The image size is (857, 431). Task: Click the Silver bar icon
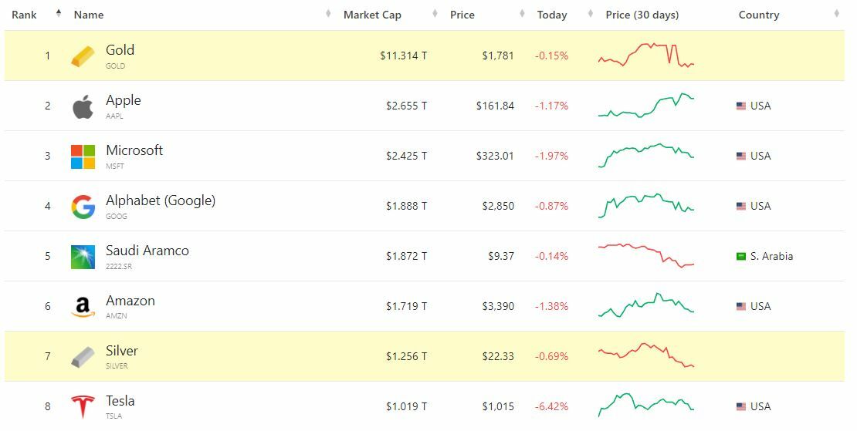(x=83, y=357)
